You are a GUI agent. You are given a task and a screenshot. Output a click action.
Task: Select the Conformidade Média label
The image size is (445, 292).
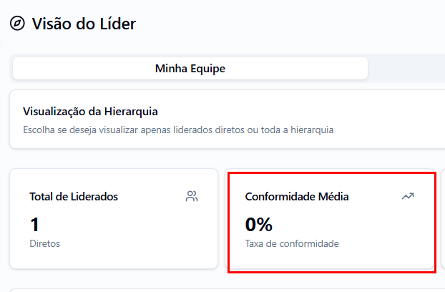pos(297,196)
